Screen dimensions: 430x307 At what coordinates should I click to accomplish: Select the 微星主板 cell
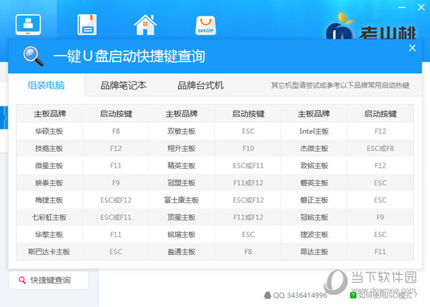49,166
